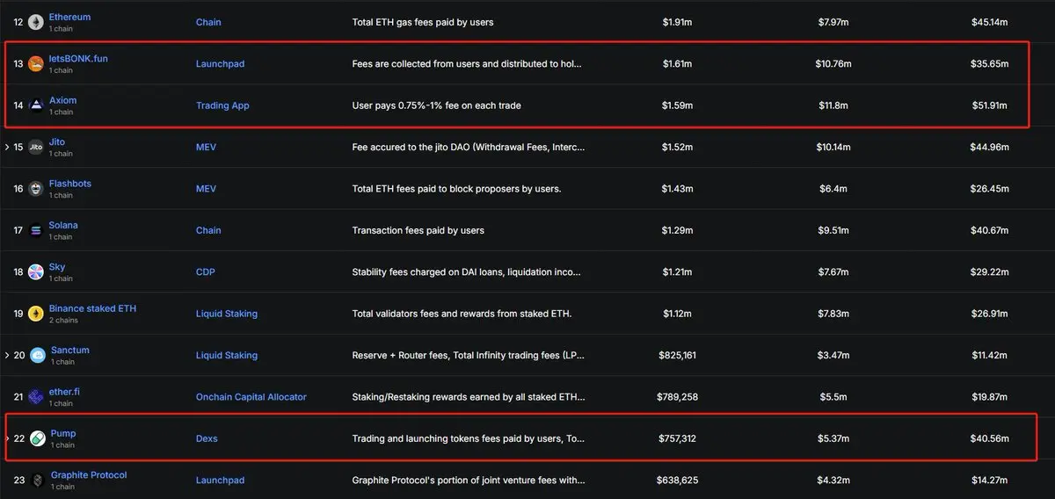1055x499 pixels.
Task: Click the Binance staked ETH logo icon
Action: tap(35, 314)
